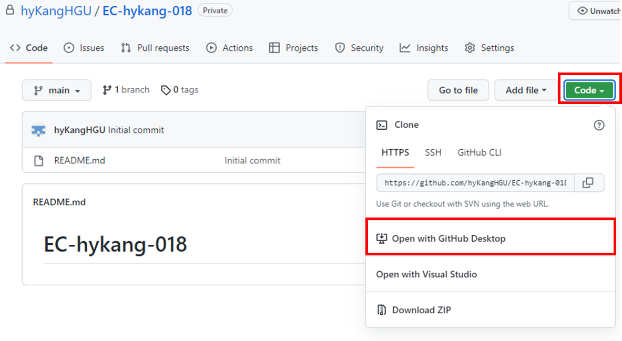Expand the main branch selector dropdown
The image size is (622, 341).
click(57, 90)
